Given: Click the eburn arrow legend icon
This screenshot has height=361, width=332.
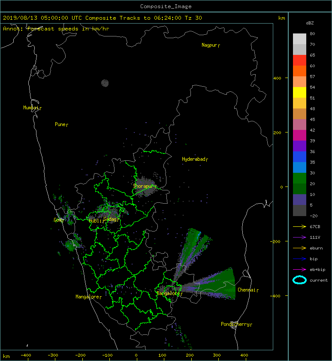Looking at the screenshot, I should pos(299,248).
